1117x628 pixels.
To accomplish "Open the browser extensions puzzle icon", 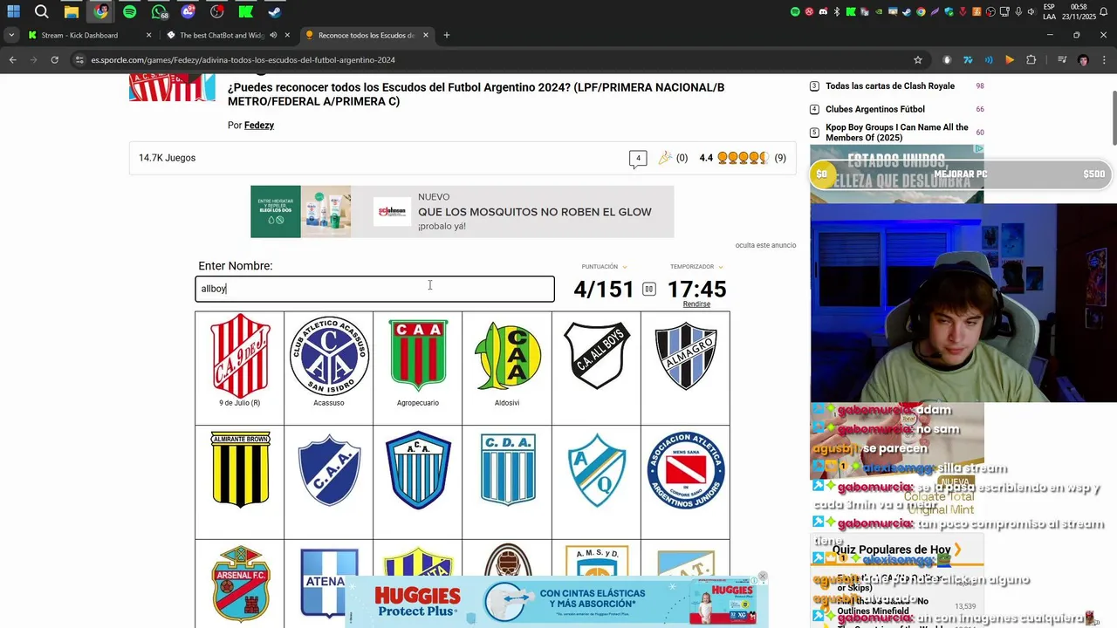I will coord(1031,60).
